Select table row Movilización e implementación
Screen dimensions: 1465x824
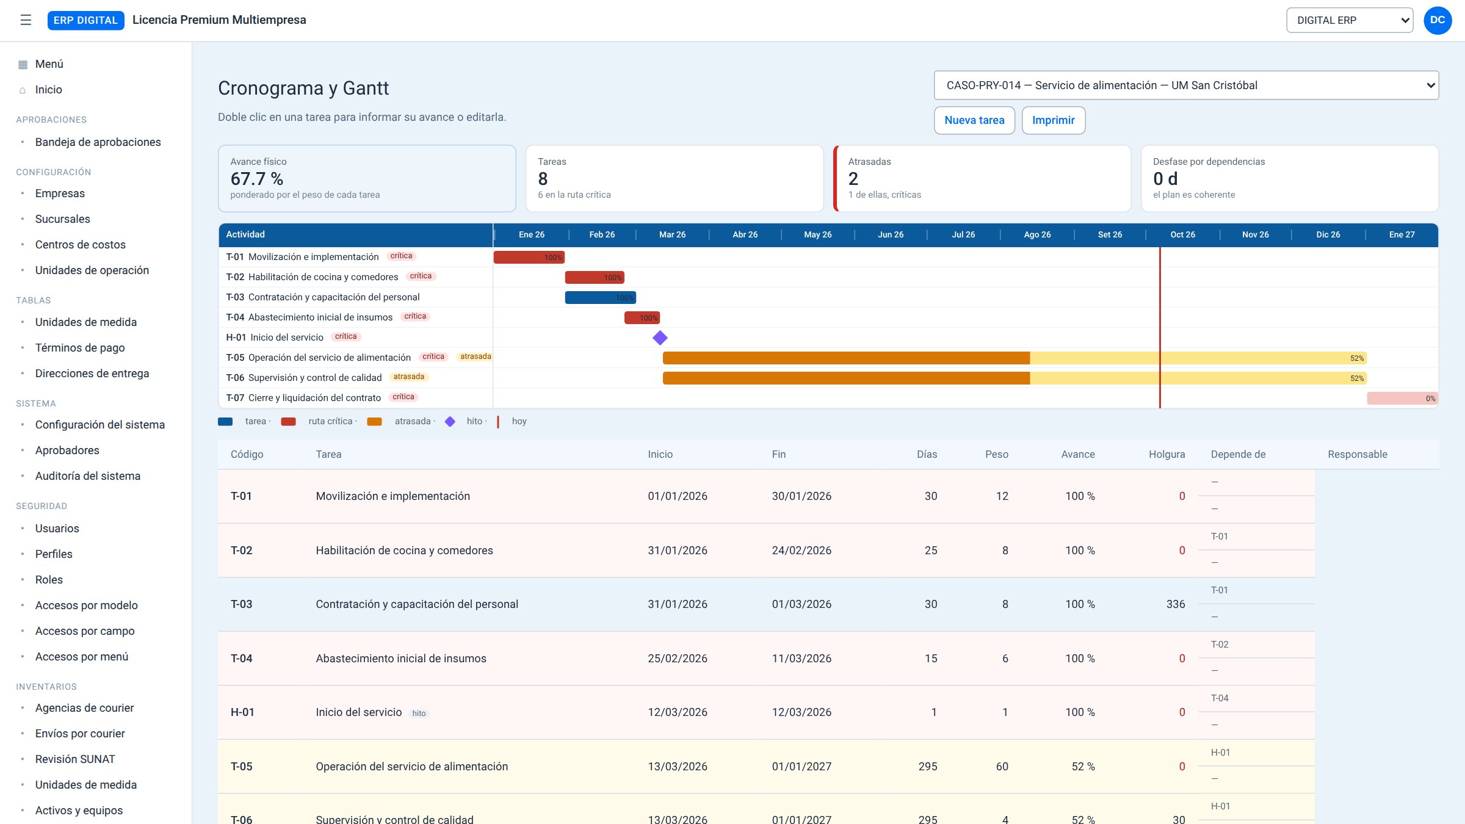pos(766,496)
